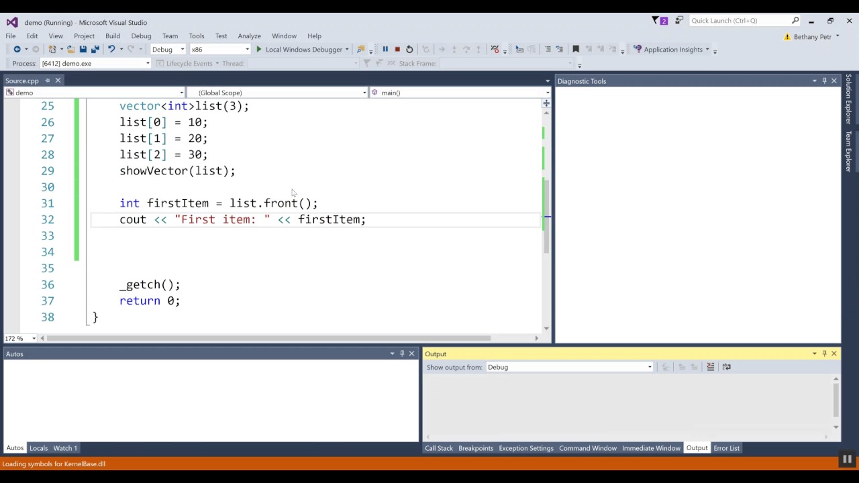This screenshot has width=859, height=483.
Task: Open the Debug menu
Action: click(141, 36)
